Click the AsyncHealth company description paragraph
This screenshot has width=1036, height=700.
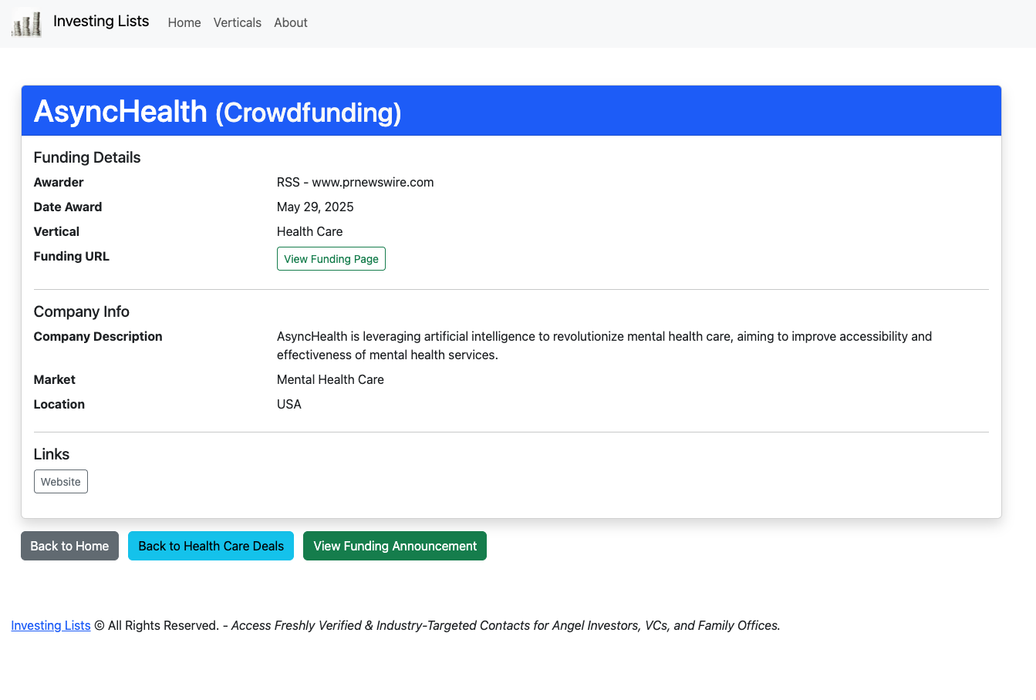604,345
